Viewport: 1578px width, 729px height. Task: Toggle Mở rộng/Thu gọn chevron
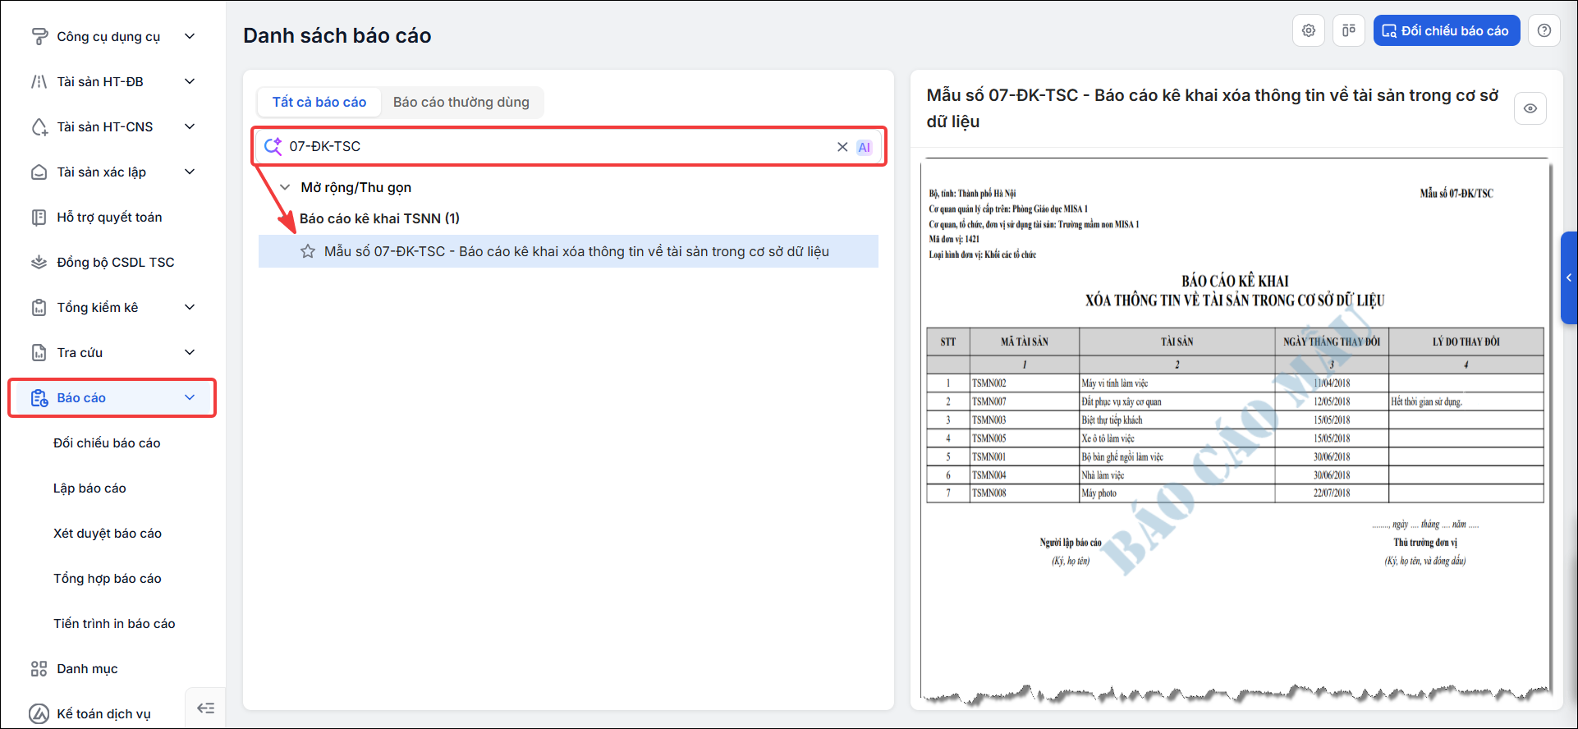pyautogui.click(x=285, y=187)
